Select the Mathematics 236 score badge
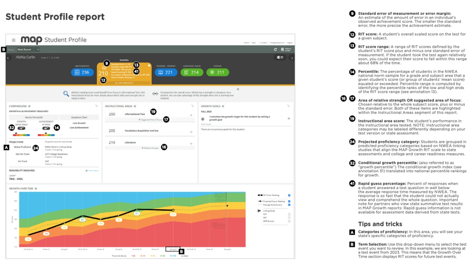 click(83, 72)
